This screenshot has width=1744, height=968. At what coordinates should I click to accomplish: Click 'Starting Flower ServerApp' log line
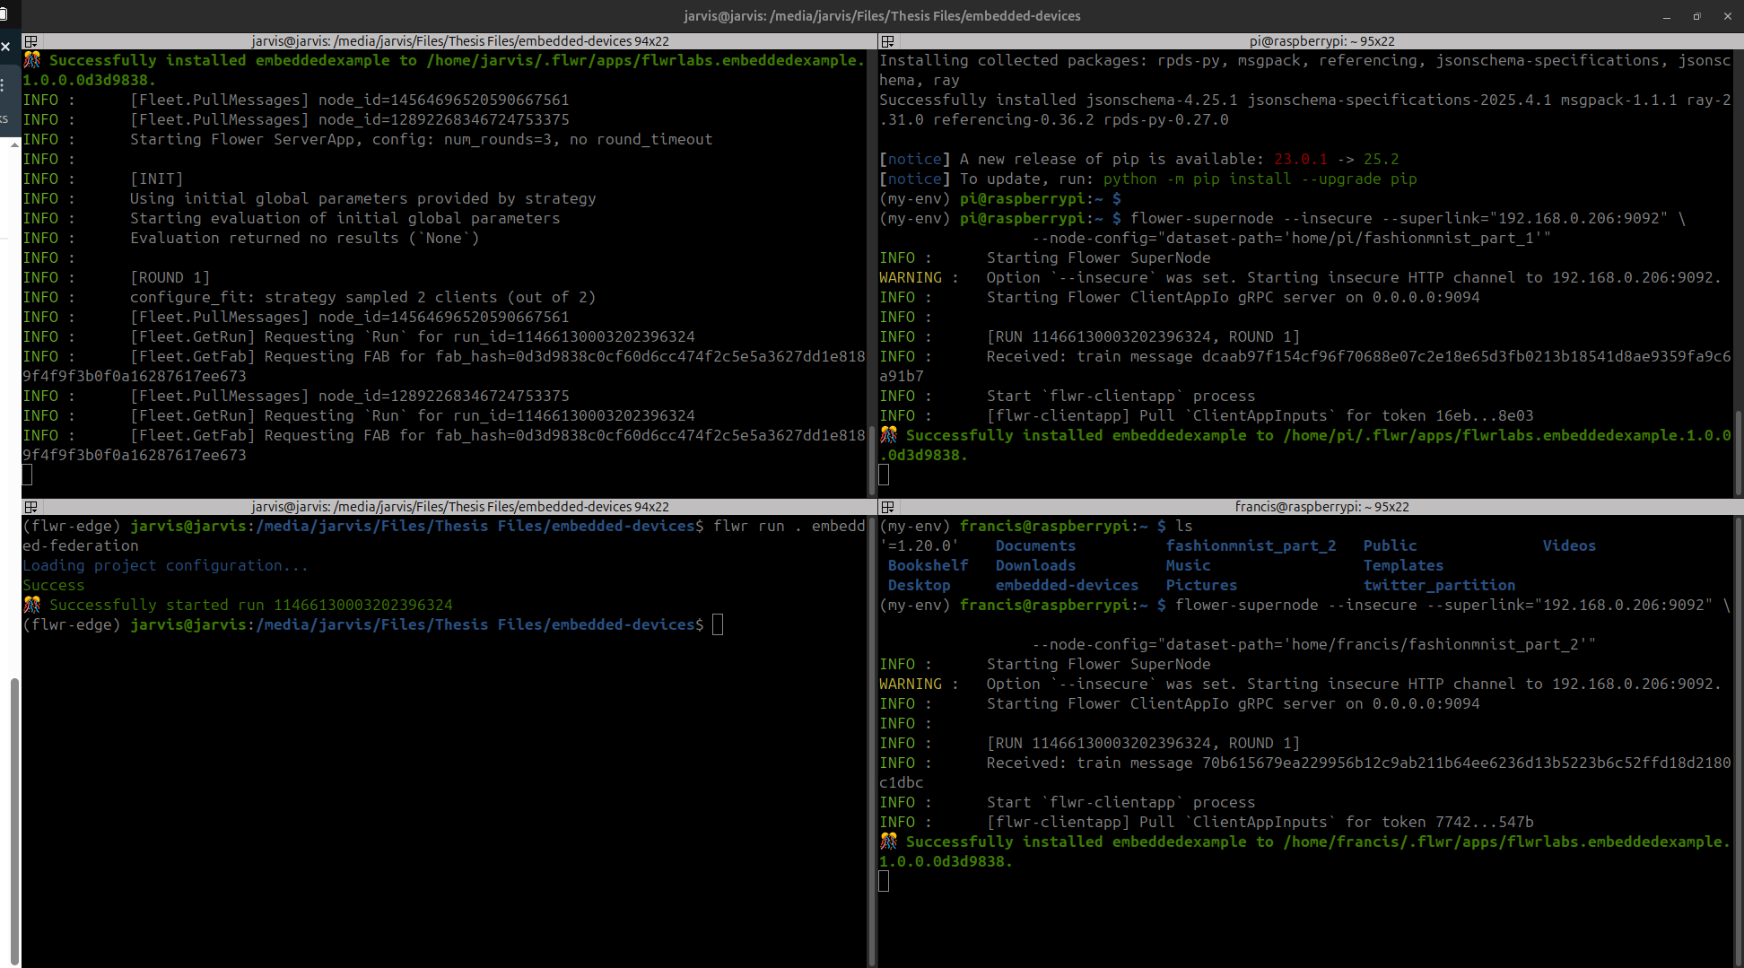coord(421,139)
